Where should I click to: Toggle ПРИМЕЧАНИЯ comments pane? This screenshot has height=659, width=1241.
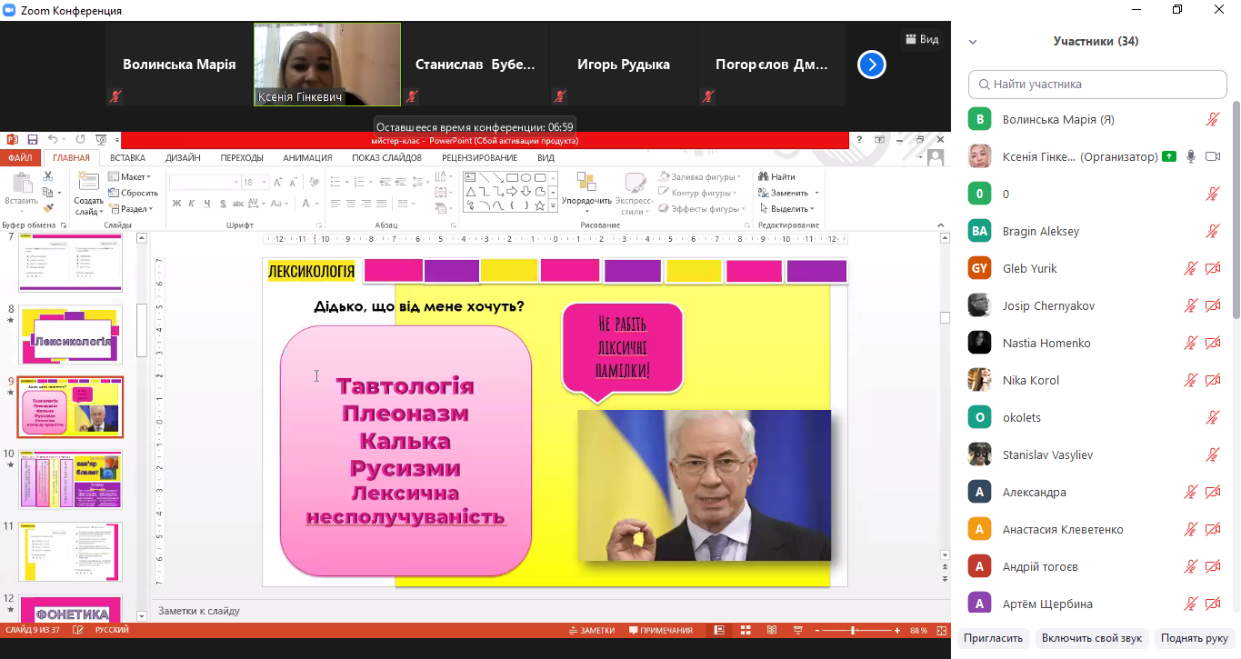[x=660, y=630]
